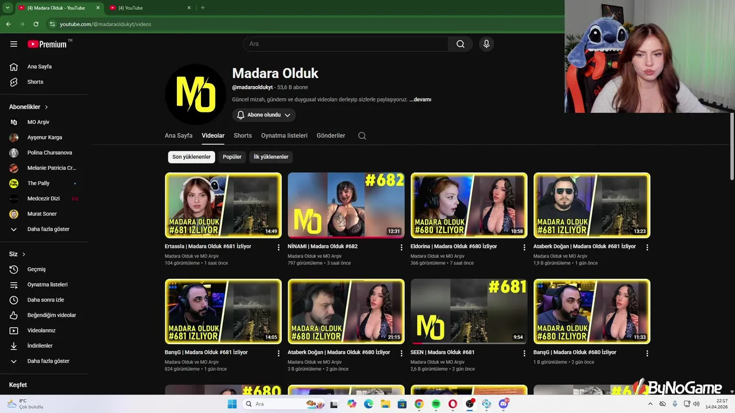Expand Abonelikler section chevron

tap(47, 107)
